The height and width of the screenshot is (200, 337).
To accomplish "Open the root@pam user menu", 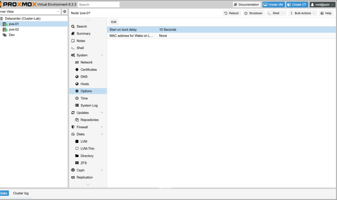I will pos(322,5).
